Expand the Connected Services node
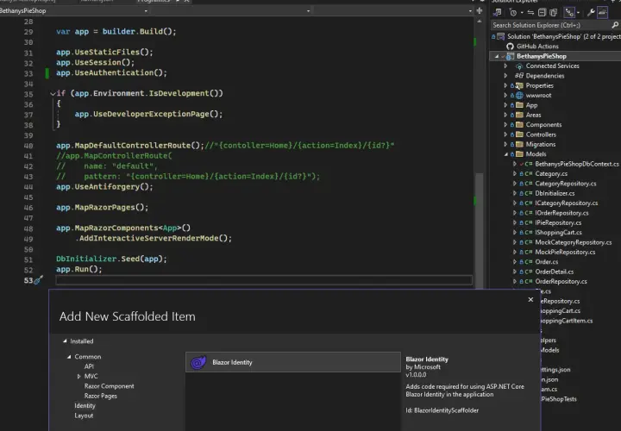621x431 pixels. (505, 66)
